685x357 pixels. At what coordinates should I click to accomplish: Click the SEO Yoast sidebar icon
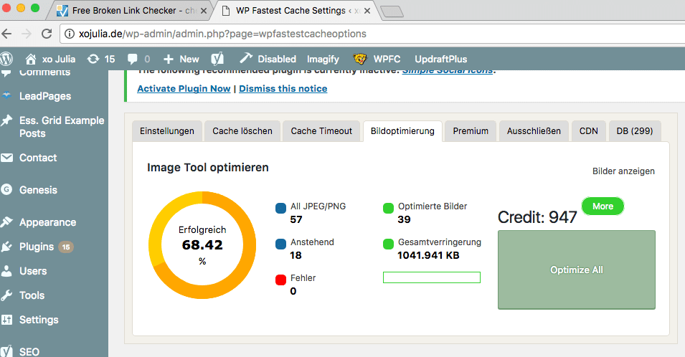6,351
